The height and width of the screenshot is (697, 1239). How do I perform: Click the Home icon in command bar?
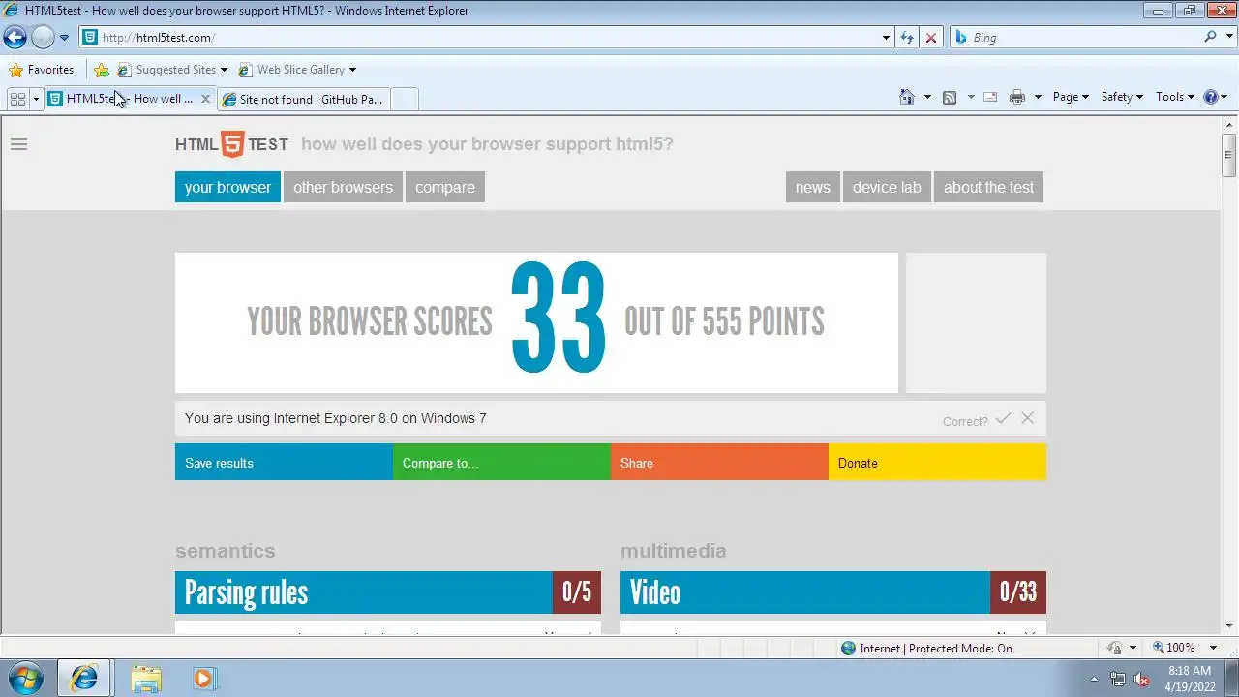(907, 97)
